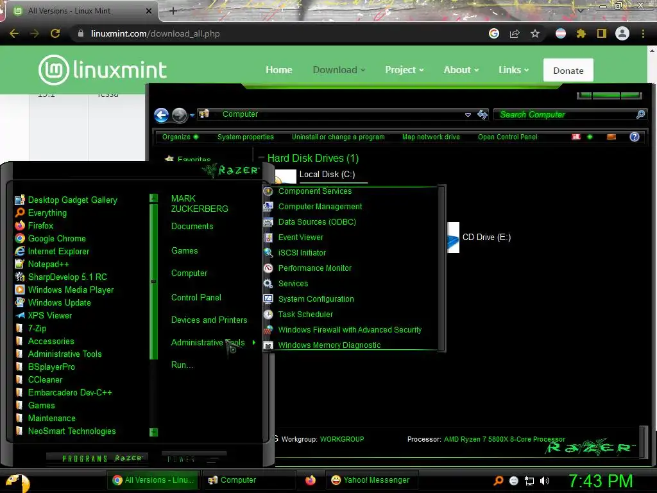Expand Administrative Tools submenu arrow
This screenshot has height=493, width=657.
(254, 343)
